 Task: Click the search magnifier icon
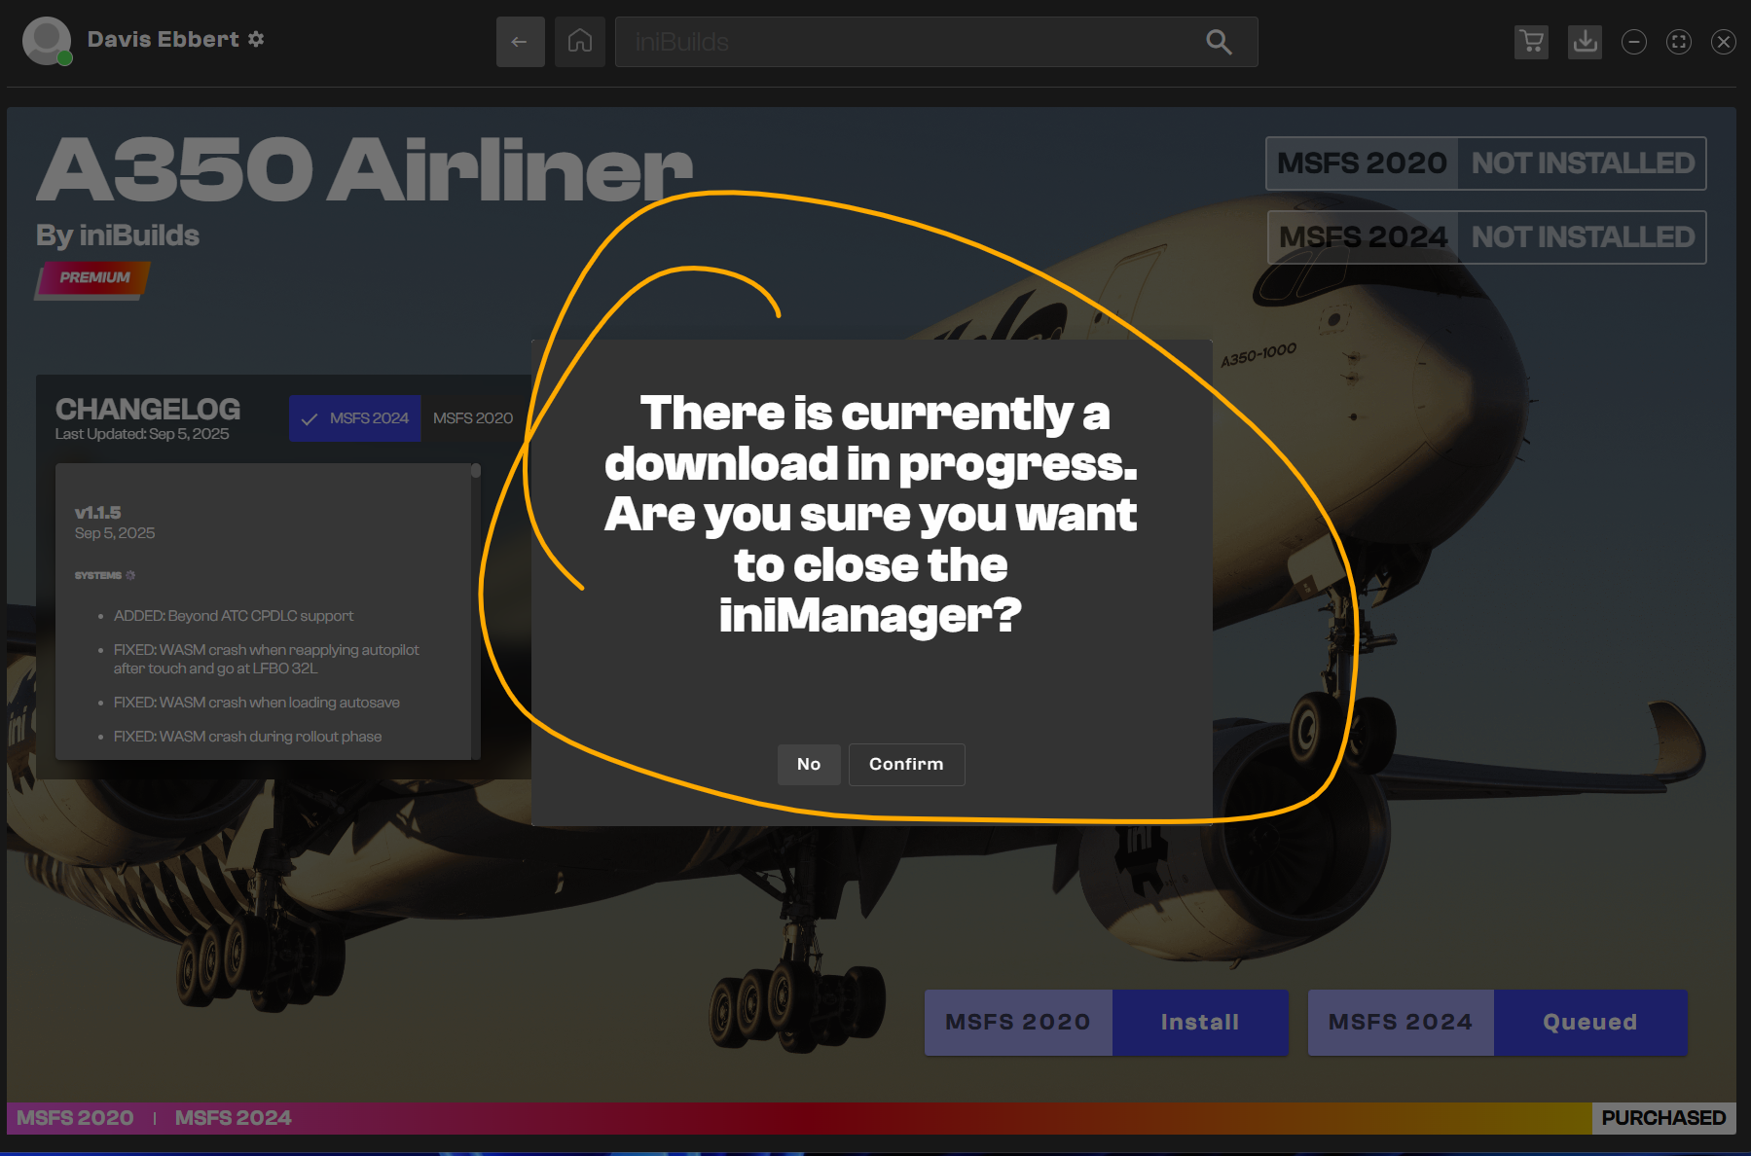(1219, 42)
